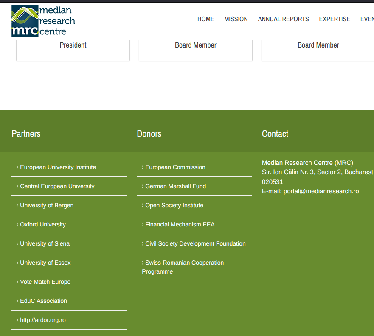Click the Median Research Centre logo
The width and height of the screenshot is (374, 336).
43,21
